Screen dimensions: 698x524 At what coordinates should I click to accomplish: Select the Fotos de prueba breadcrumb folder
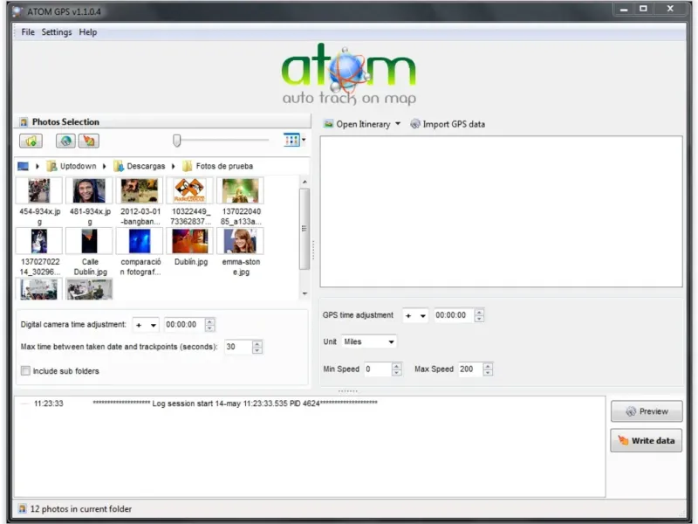(x=218, y=166)
